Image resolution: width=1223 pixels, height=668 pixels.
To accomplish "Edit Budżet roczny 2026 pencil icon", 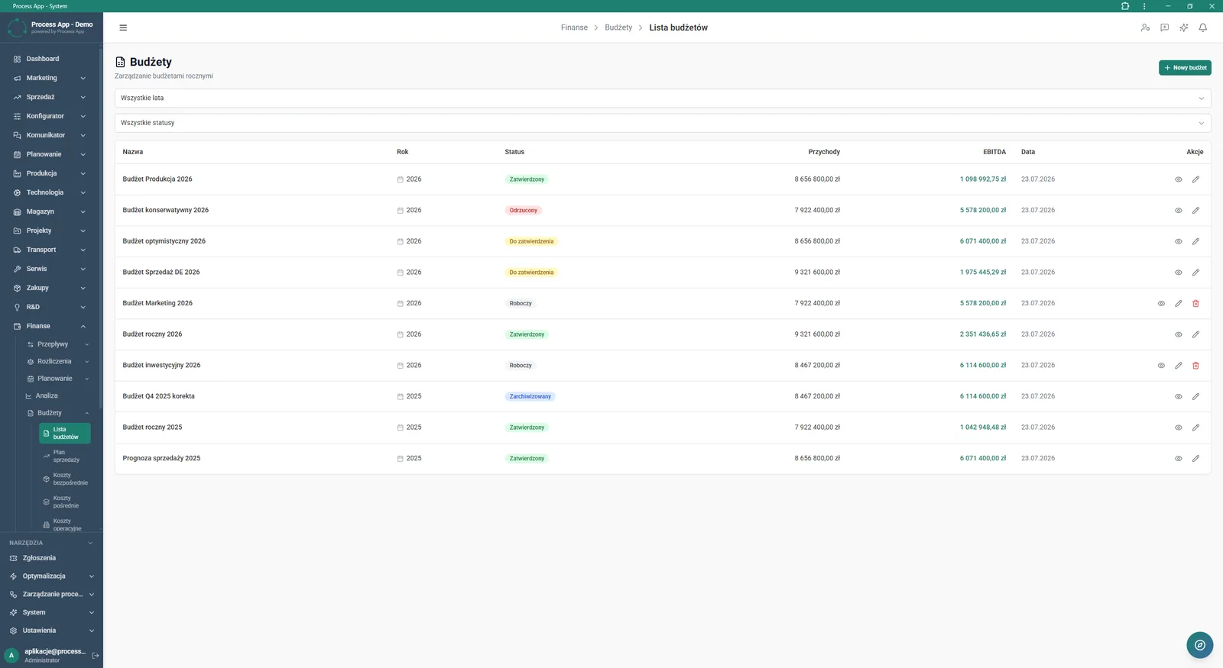I will tap(1195, 334).
